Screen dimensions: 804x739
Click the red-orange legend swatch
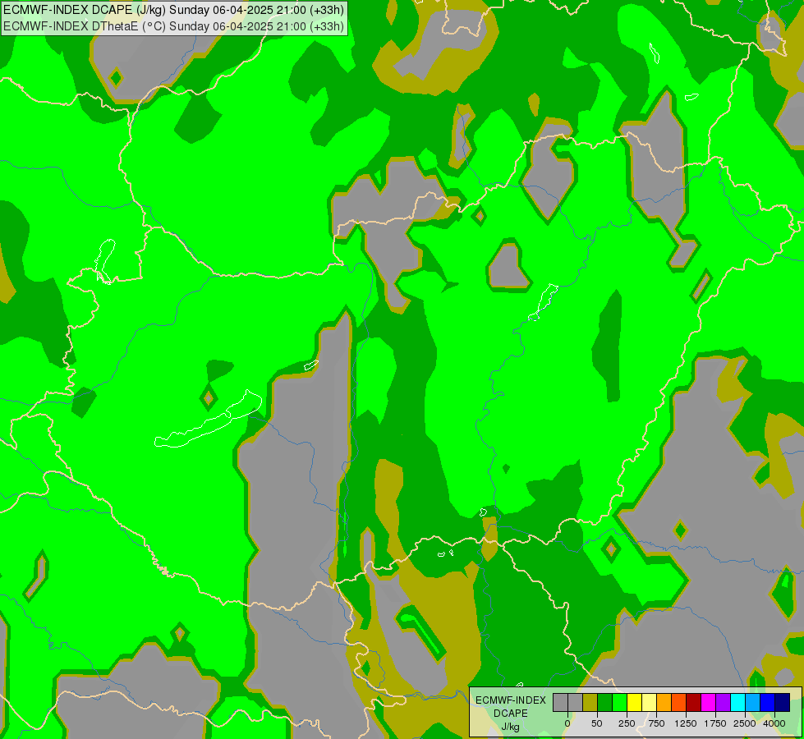(x=678, y=702)
